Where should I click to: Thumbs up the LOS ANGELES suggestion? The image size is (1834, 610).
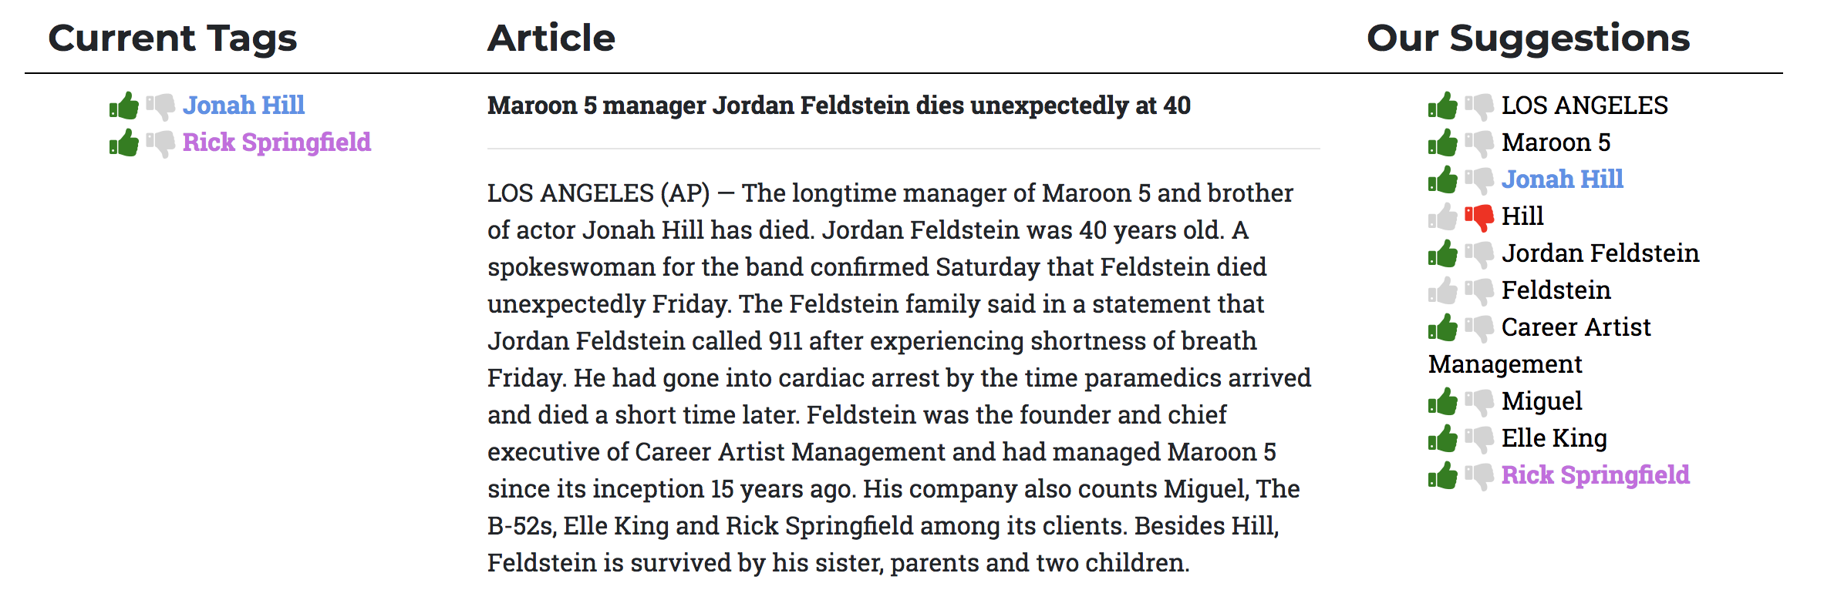(x=1442, y=106)
